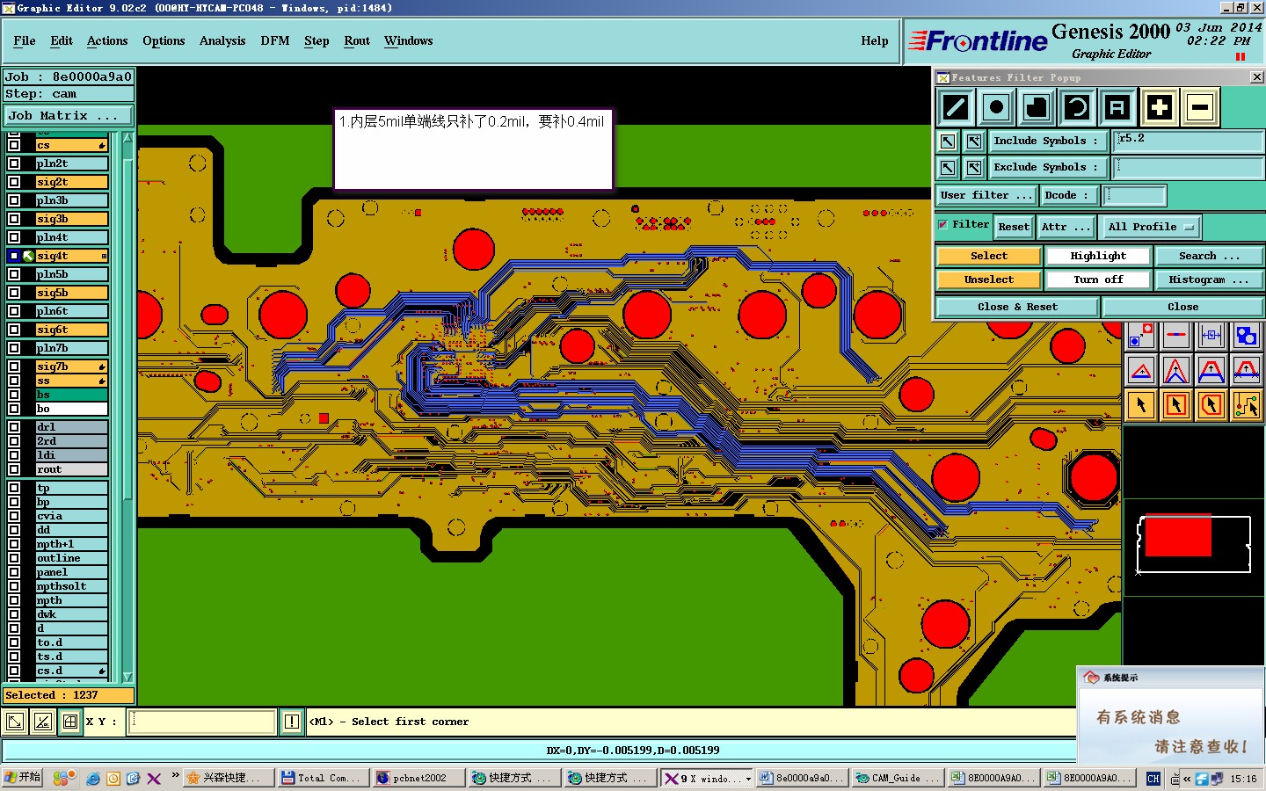
Task: Select the trapezoid arch with crosses tool icon
Action: pos(1247,371)
